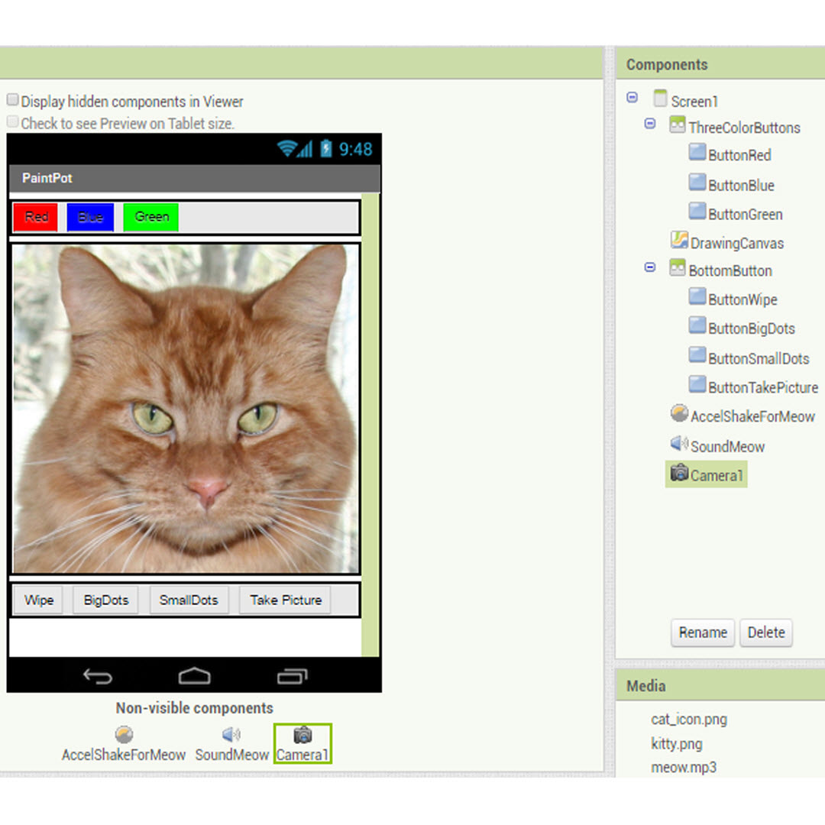Select ButtonGreen label in the component tree

pyautogui.click(x=745, y=214)
